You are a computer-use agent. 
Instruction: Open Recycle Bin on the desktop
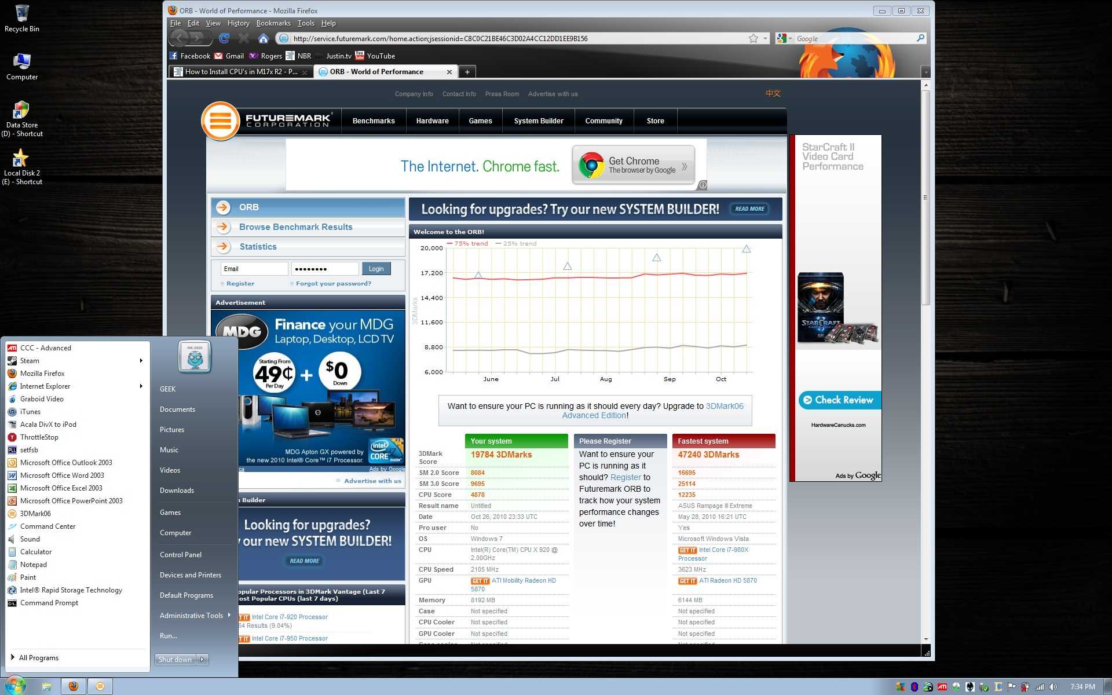pos(22,19)
